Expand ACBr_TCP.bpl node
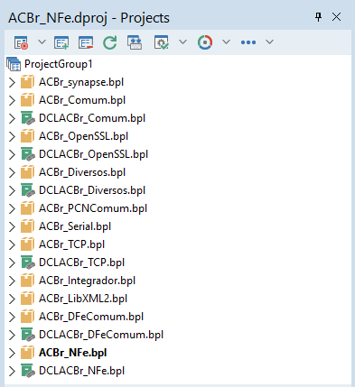Viewport: 355px width, 387px height. tap(12, 244)
